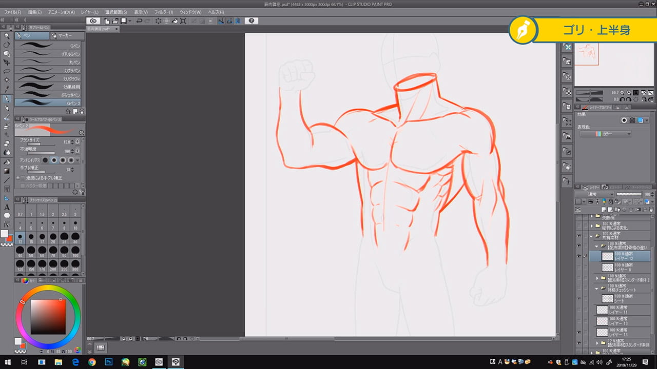The width and height of the screenshot is (657, 369).
Task: Select brush size 30 preset
Action: pyautogui.click(x=75, y=238)
